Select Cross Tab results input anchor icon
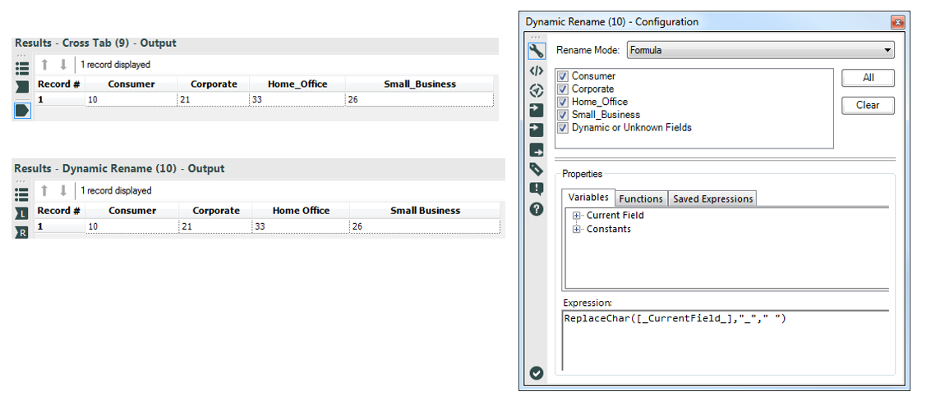This screenshot has width=931, height=410. [x=22, y=88]
